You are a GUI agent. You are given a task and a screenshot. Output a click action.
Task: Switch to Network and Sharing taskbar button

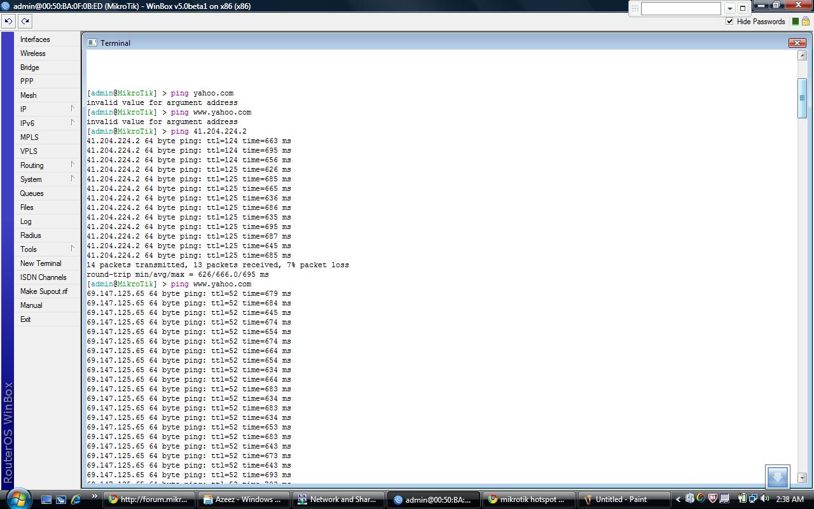point(338,499)
